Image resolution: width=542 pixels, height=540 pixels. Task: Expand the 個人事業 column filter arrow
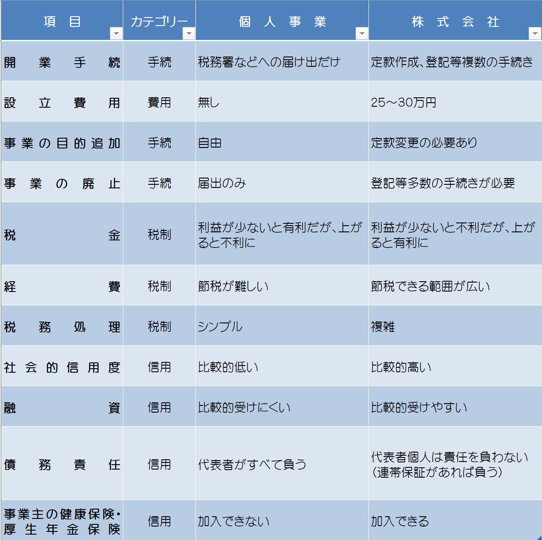coord(362,34)
